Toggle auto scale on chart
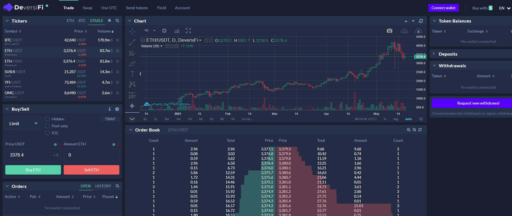Screen dimensions: 512x216 pyautogui.click(x=408, y=119)
